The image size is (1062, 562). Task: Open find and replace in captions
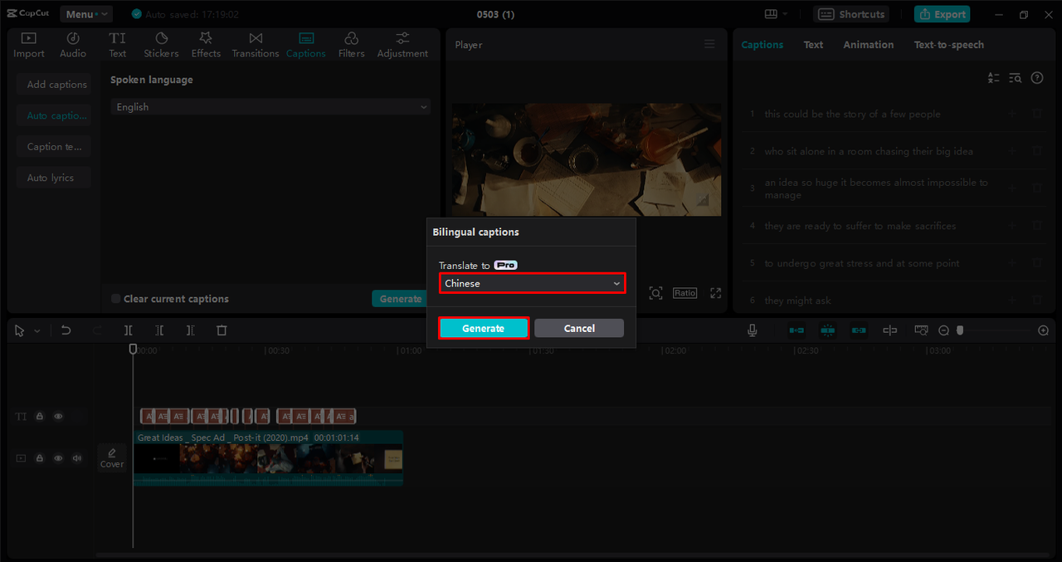pyautogui.click(x=1016, y=78)
